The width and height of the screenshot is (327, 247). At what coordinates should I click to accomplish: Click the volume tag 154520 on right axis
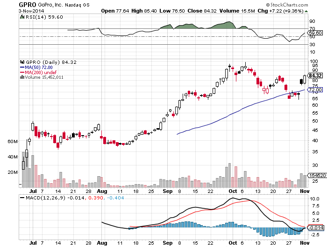coord(317,175)
